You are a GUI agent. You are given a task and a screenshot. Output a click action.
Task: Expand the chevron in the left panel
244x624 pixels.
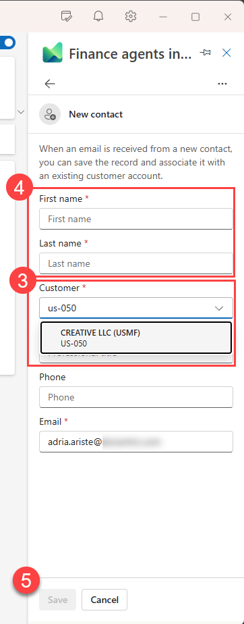[21, 112]
